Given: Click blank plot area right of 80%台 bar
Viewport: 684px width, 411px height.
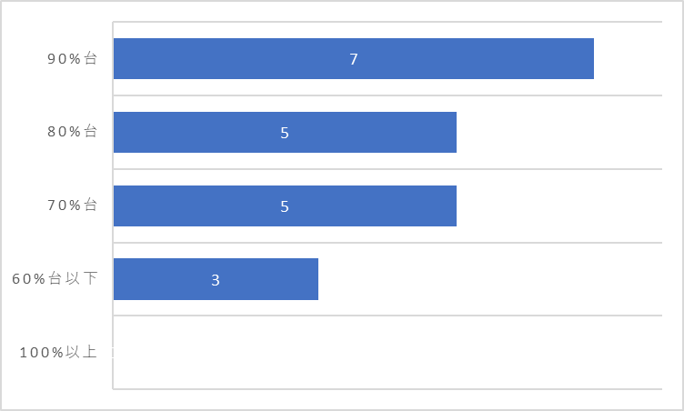Looking at the screenshot, I should [559, 132].
